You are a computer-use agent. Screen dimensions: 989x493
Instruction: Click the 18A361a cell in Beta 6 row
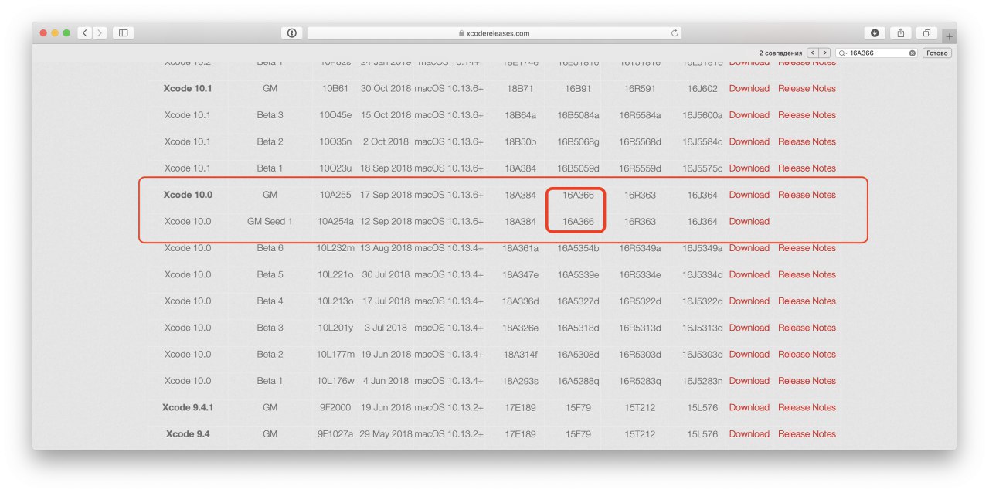tap(520, 248)
